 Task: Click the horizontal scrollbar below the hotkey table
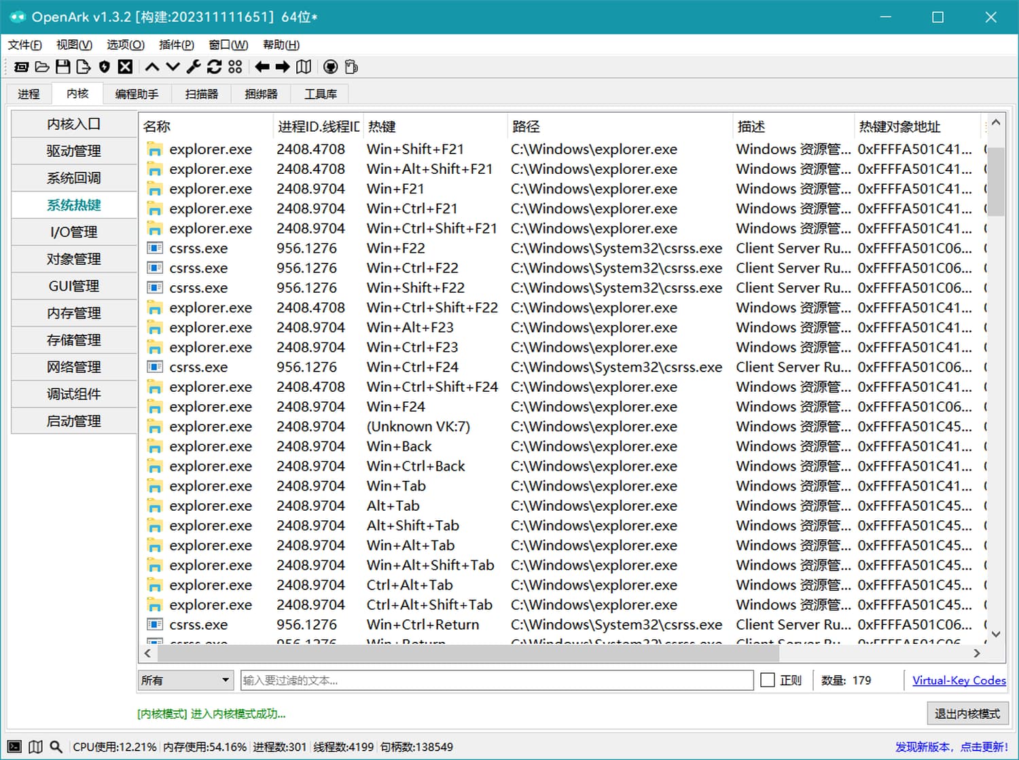pyautogui.click(x=467, y=653)
